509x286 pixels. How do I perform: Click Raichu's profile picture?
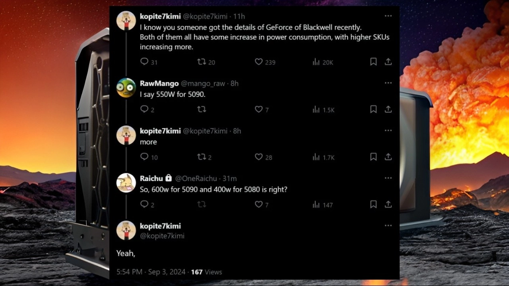click(126, 183)
